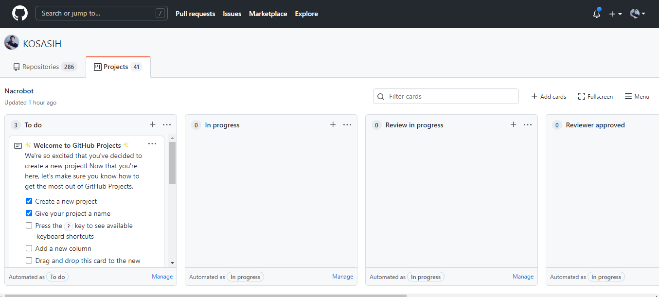
Task: Open the user avatar menu in header
Action: coord(637,14)
